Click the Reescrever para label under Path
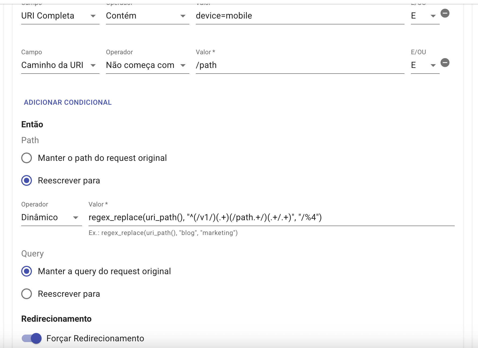 coord(69,180)
